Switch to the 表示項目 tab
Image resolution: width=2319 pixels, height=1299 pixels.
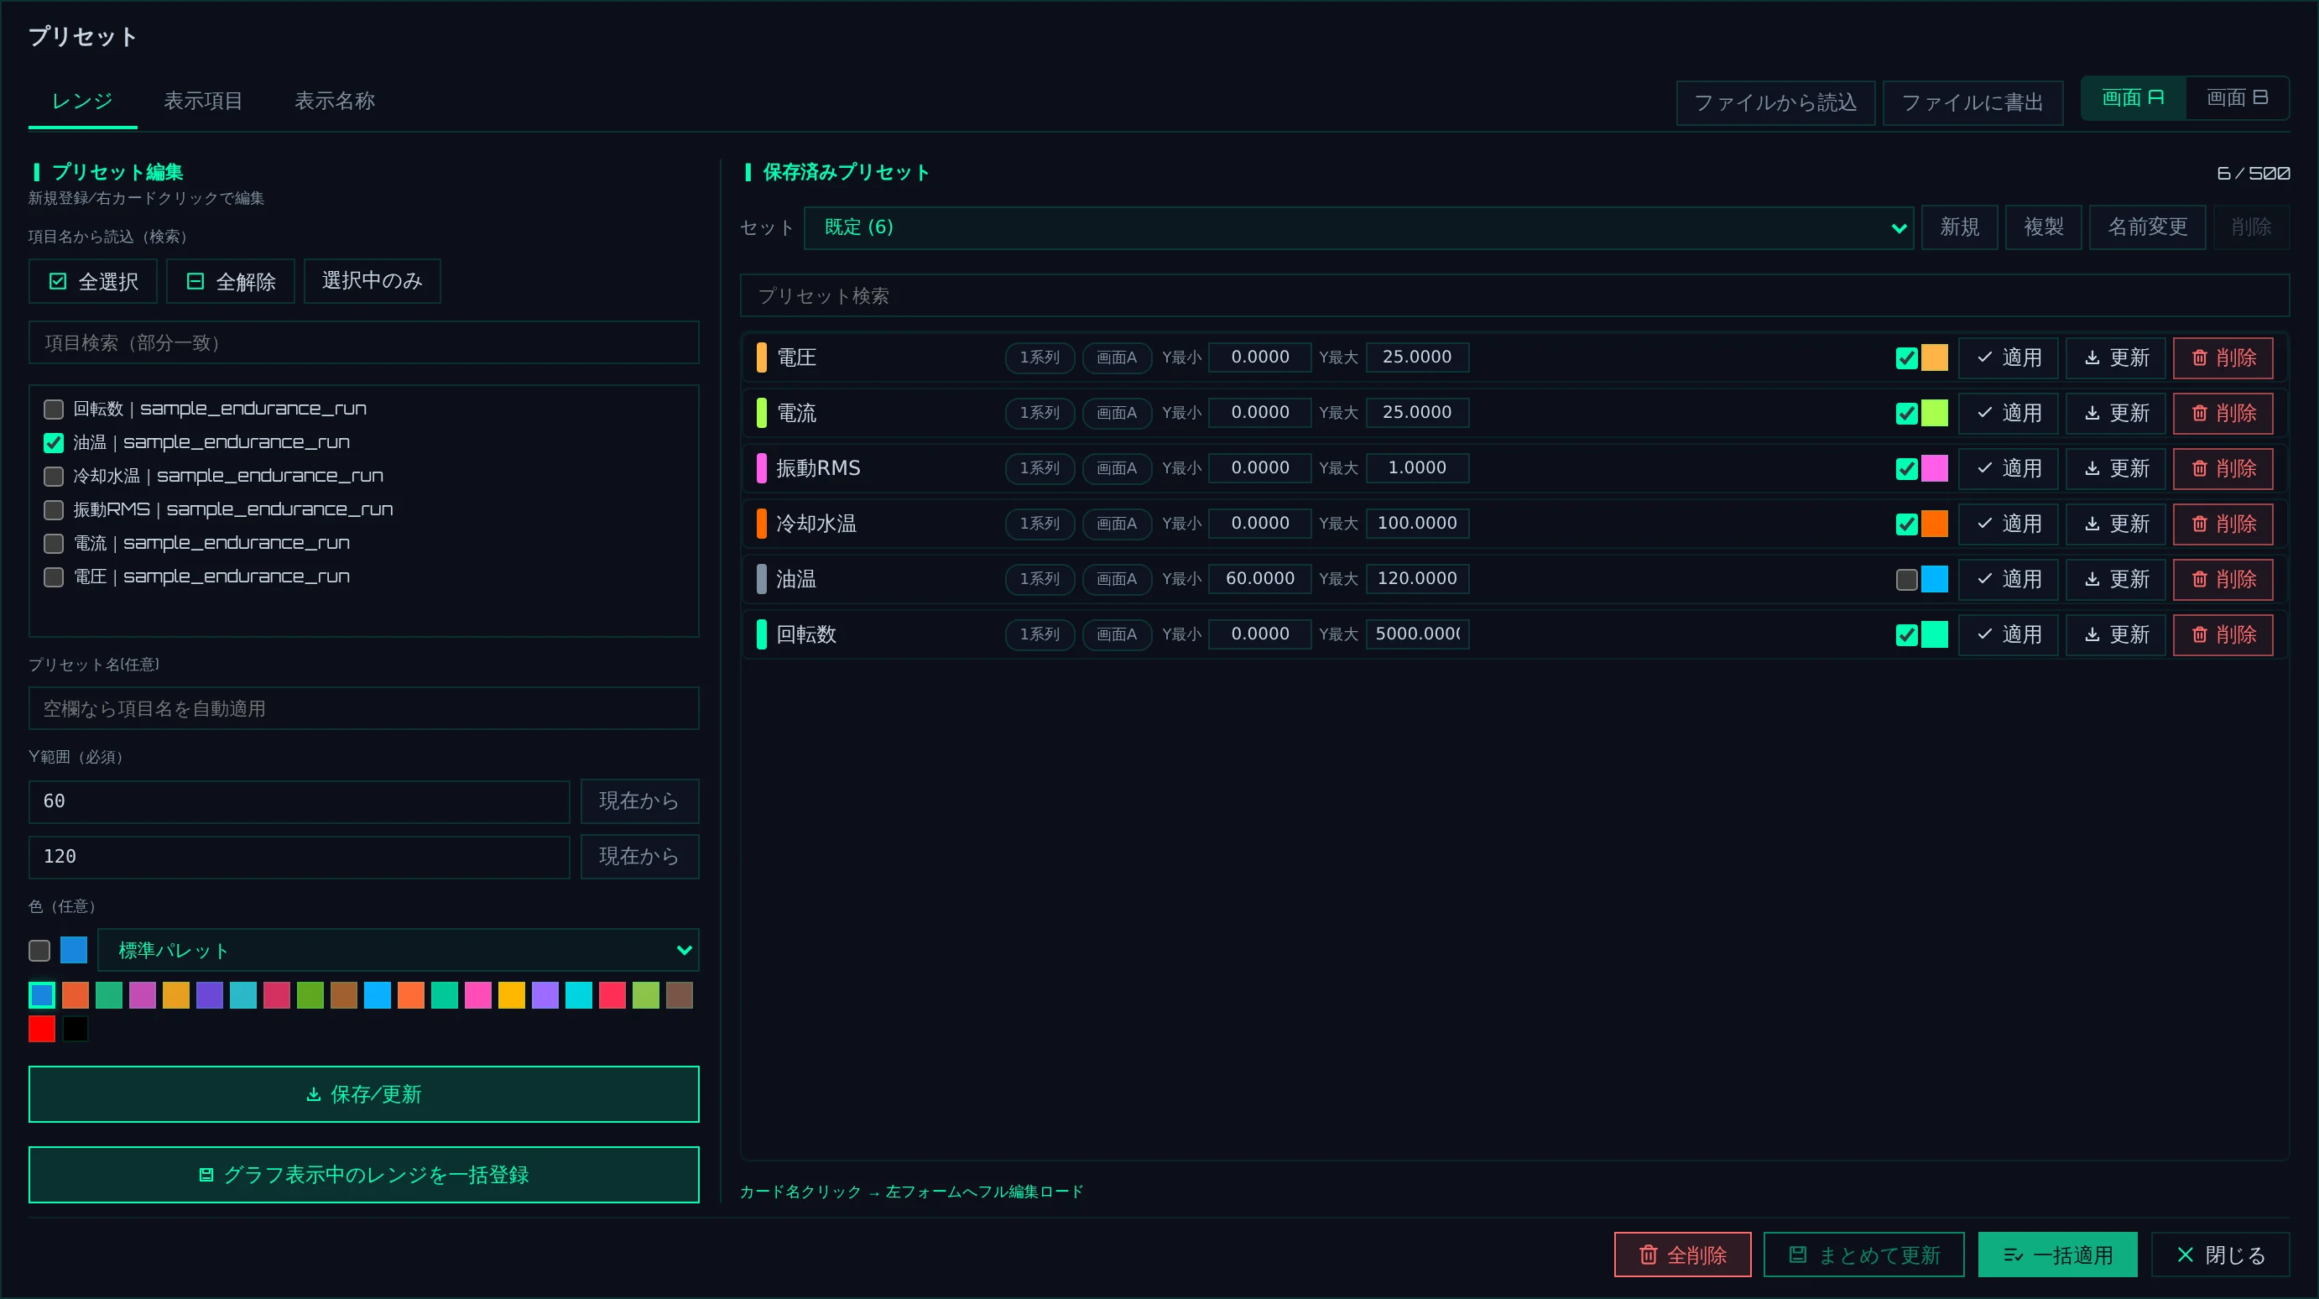coord(203,101)
